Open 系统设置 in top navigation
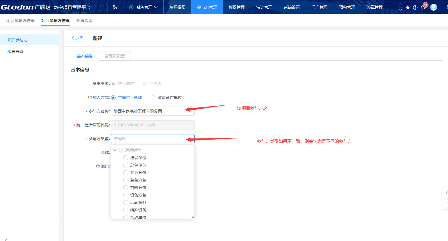Image resolution: width=448 pixels, height=241 pixels. 292,7
